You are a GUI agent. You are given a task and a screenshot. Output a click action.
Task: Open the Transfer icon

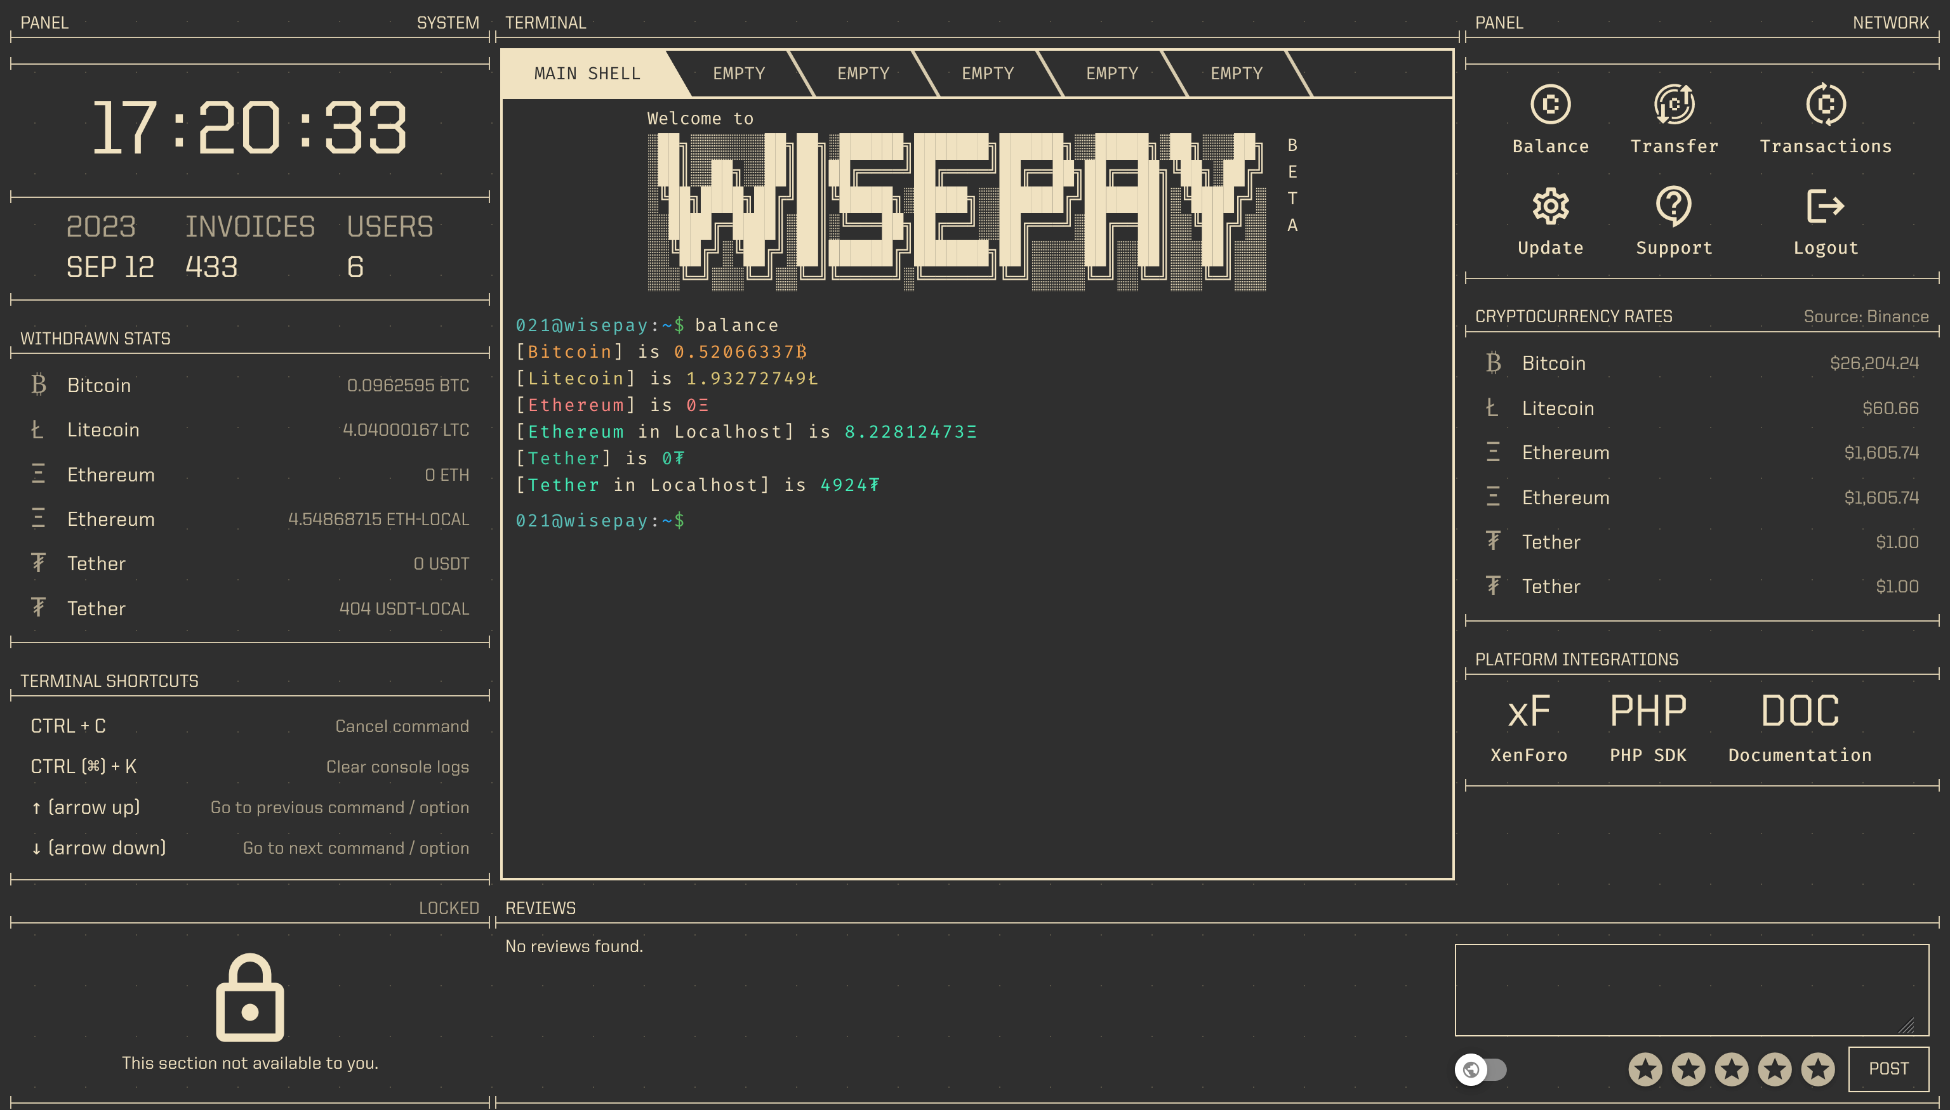click(1674, 103)
